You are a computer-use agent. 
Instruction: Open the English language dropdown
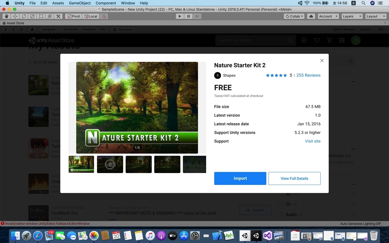point(366,29)
